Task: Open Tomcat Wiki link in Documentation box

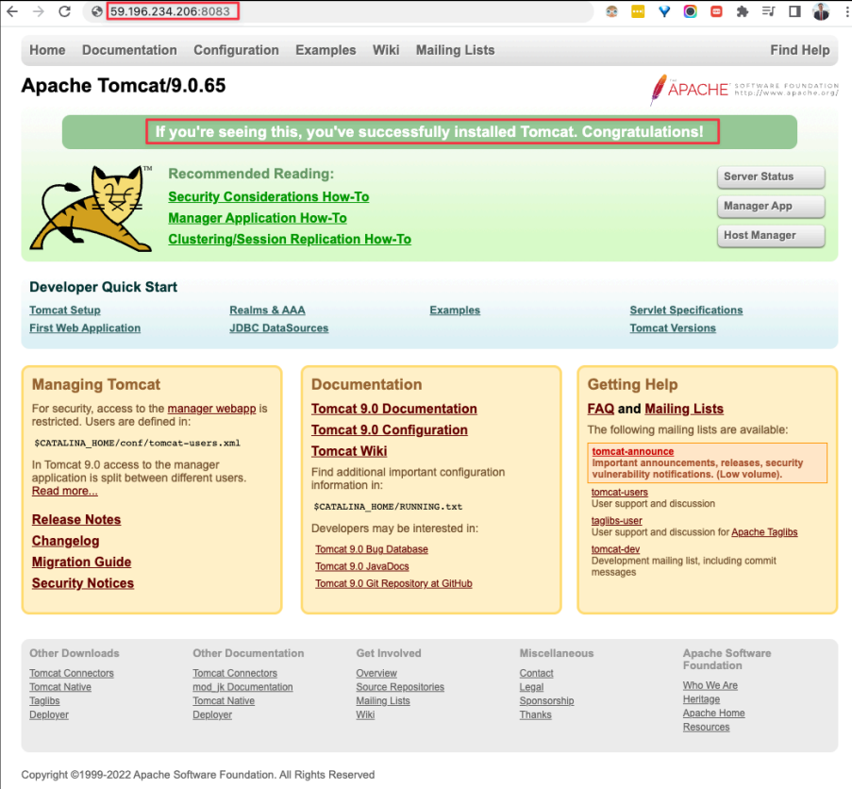Action: point(349,451)
